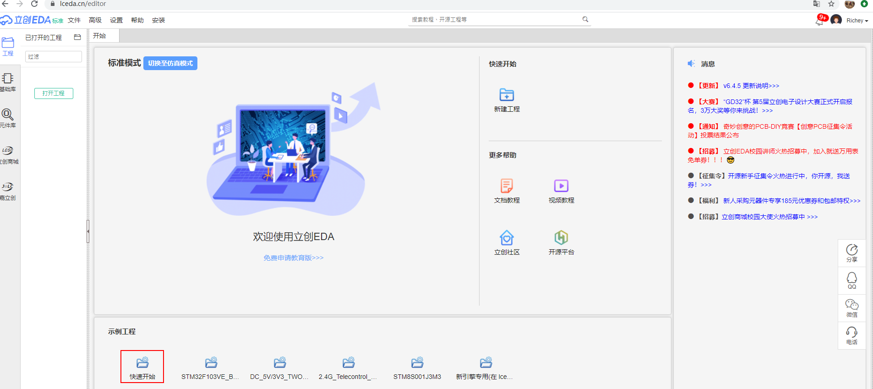Open the 帮助 menu
Viewport: 873px width, 389px height.
coord(137,20)
